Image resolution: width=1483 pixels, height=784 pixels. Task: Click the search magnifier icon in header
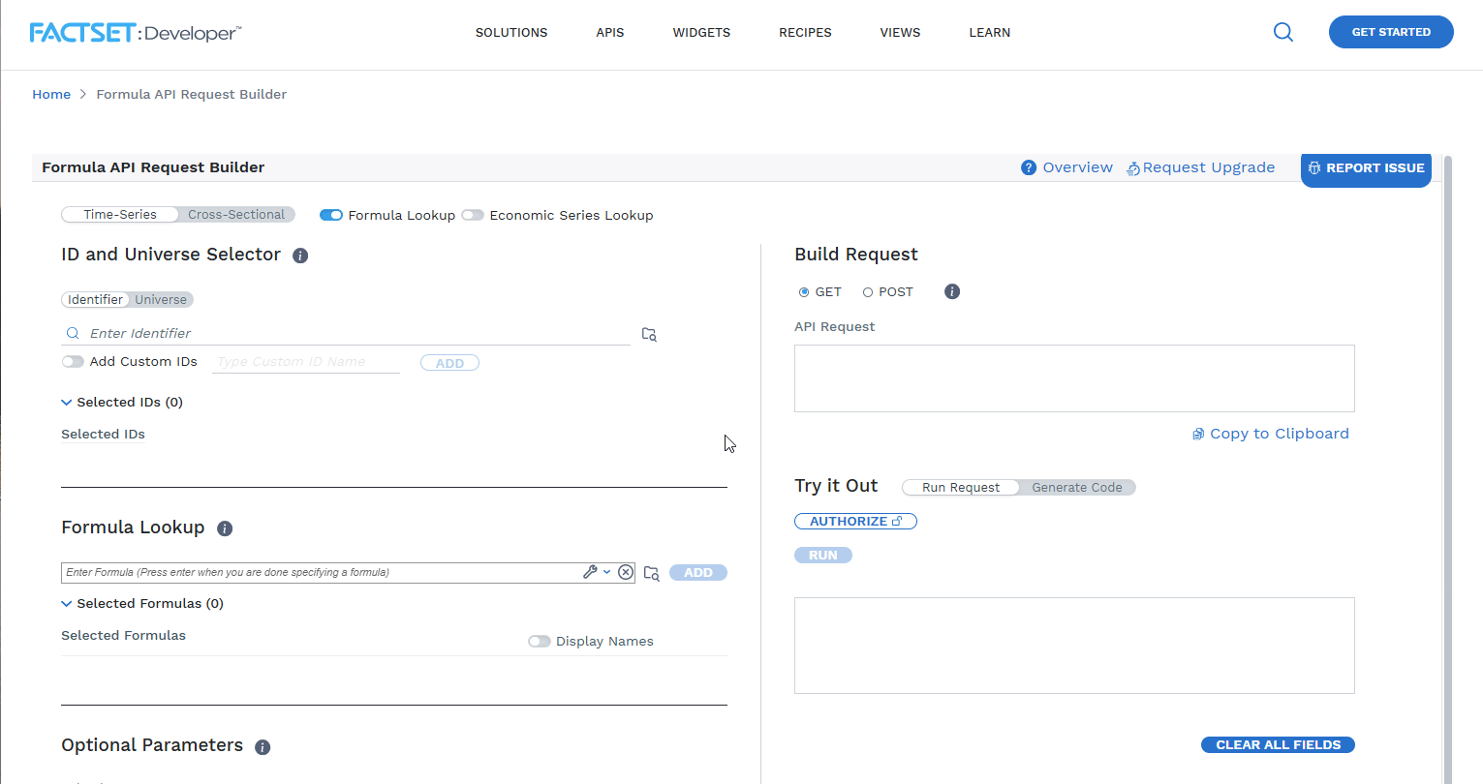pyautogui.click(x=1282, y=32)
